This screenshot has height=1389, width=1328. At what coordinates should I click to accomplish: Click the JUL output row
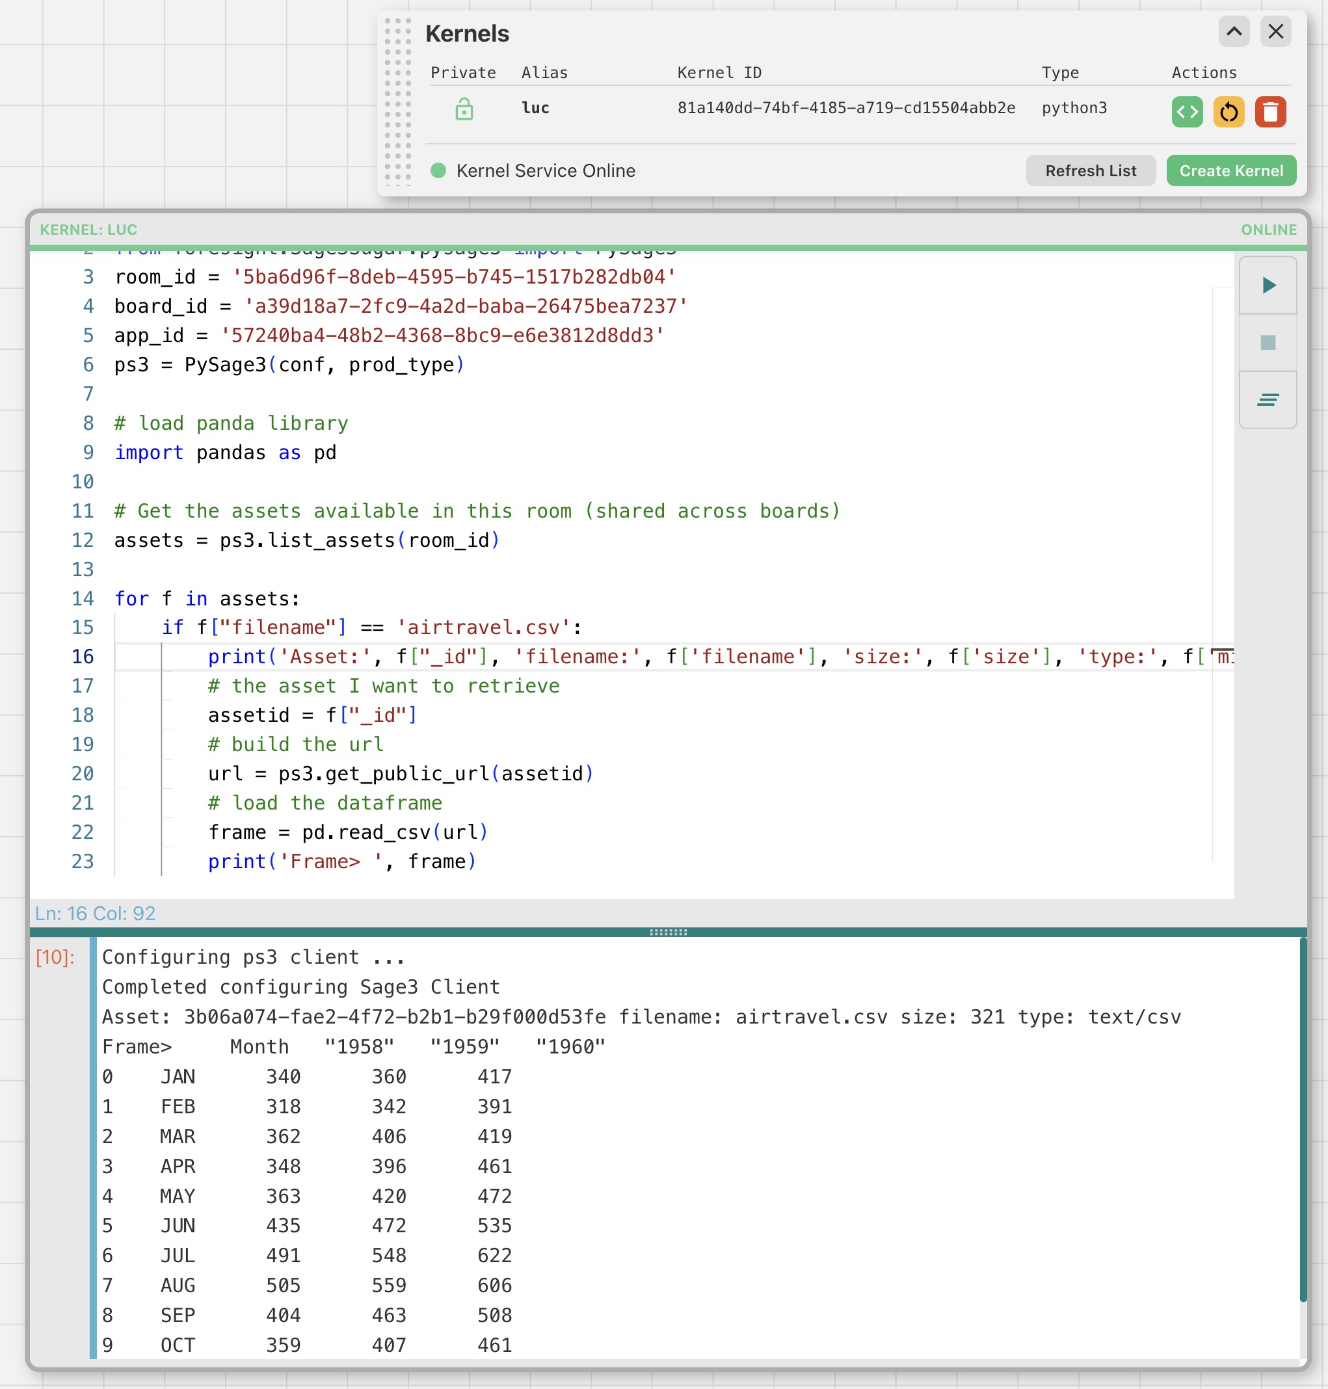pos(306,1255)
